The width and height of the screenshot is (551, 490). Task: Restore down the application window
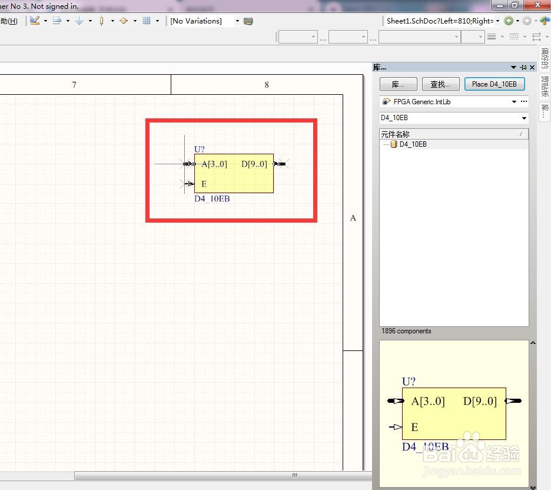click(515, 5)
